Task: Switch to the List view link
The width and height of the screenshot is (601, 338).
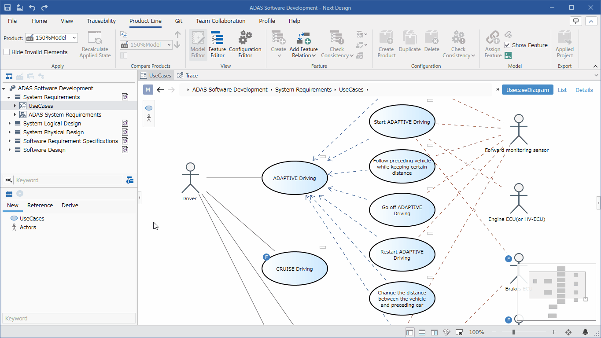Action: click(562, 90)
